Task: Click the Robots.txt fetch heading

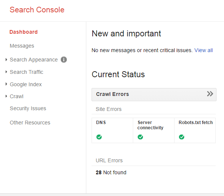Action: pos(195,123)
